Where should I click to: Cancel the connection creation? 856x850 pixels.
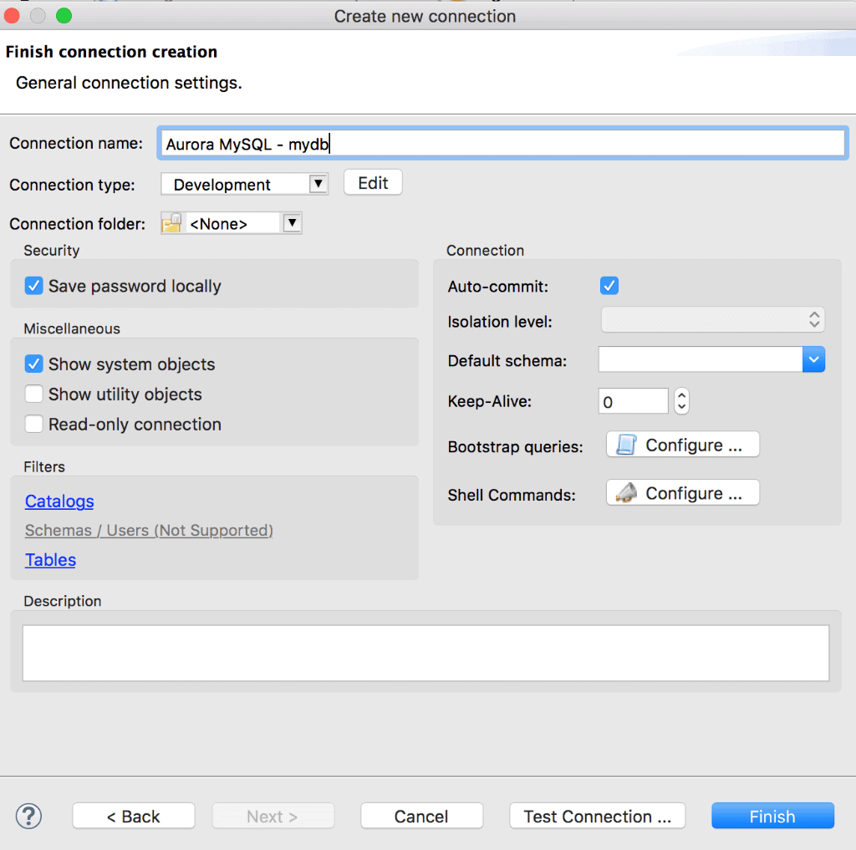421,817
